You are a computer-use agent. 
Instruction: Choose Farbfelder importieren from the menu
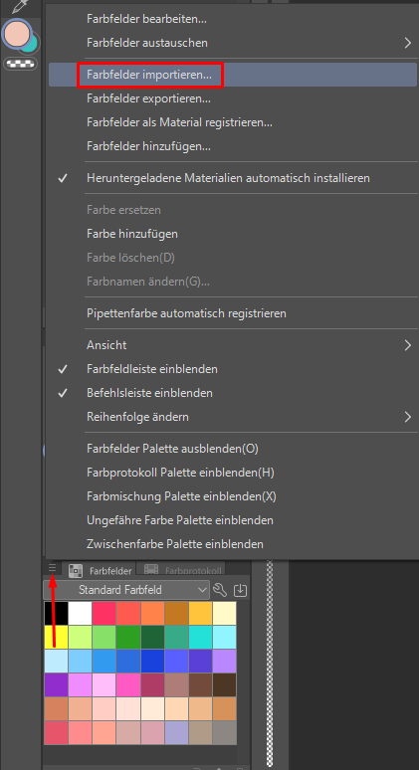pyautogui.click(x=233, y=75)
